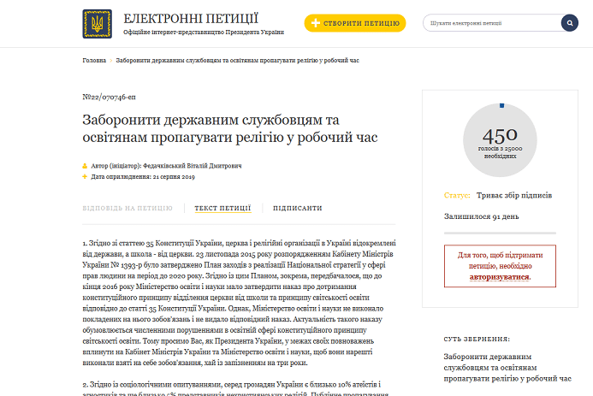
Task: Click the yellow plus icon beside the publication date
Action: point(85,176)
